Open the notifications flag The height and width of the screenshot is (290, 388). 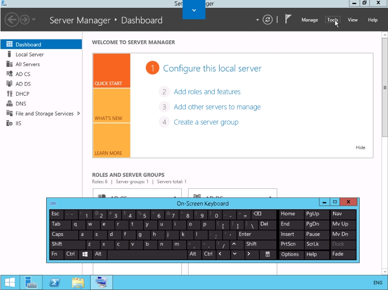(x=288, y=19)
